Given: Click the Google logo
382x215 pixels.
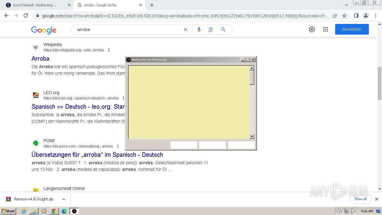Looking at the screenshot, I should (44, 30).
